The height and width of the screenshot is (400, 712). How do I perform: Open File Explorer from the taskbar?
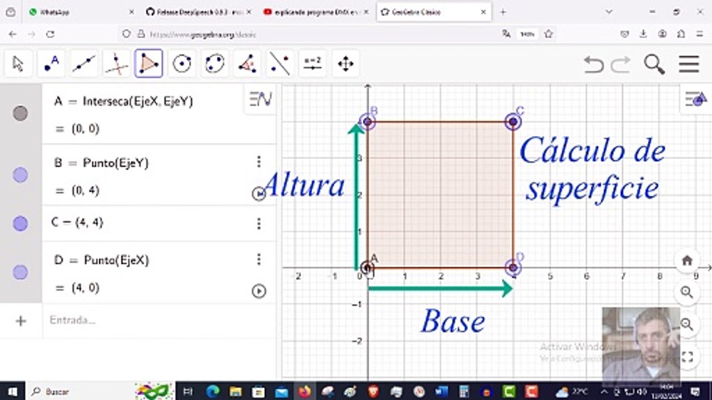pos(236,391)
